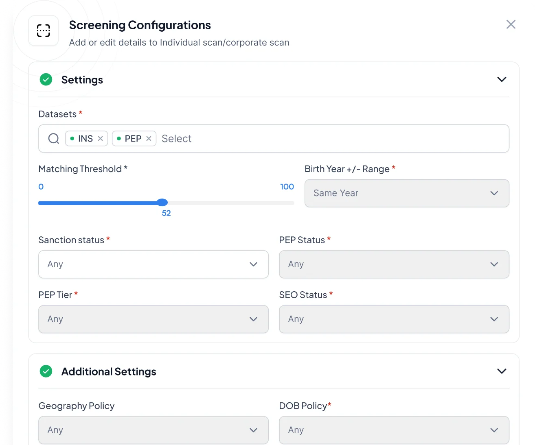This screenshot has height=445, width=535.
Task: Remove the PEP dataset tag
Action: coord(149,139)
